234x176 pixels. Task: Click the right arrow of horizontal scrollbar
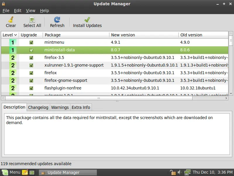tap(226, 98)
